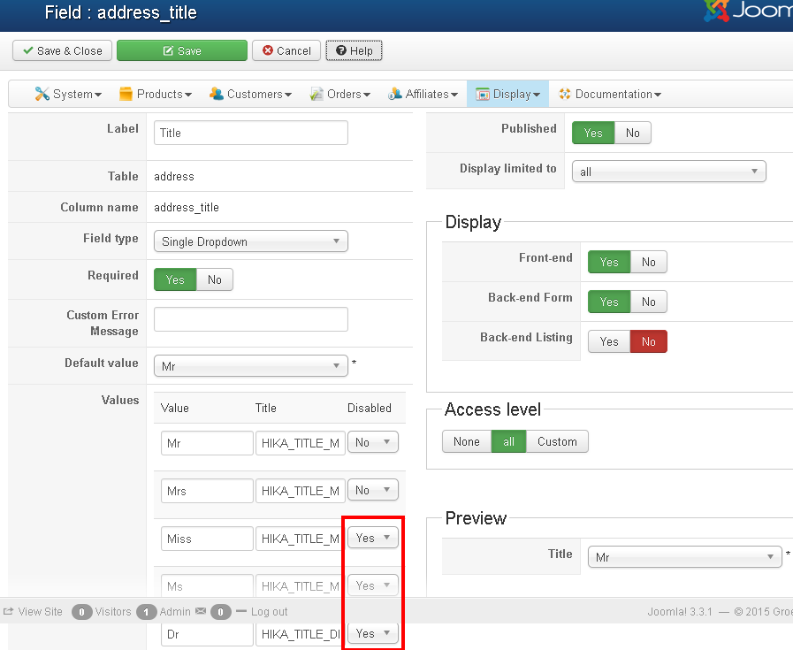
Task: Set Published to No
Action: point(633,133)
